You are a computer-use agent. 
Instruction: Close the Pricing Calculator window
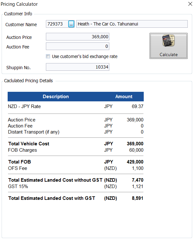pyautogui.click(x=190, y=4)
